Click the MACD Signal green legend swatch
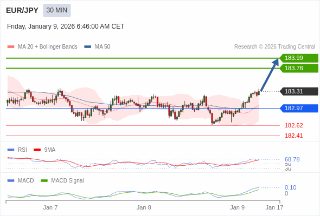 (44, 181)
